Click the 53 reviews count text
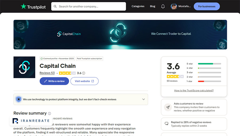 [x=172, y=81]
